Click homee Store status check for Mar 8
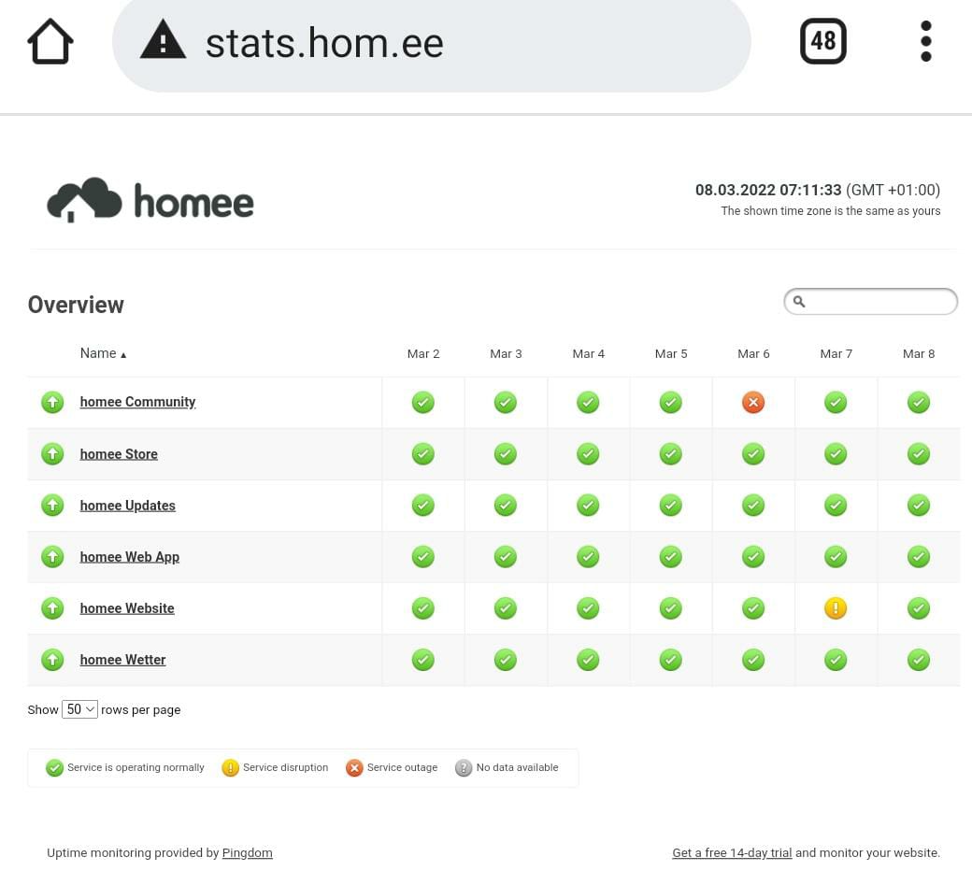Viewport: 972px width, 871px height. click(918, 454)
